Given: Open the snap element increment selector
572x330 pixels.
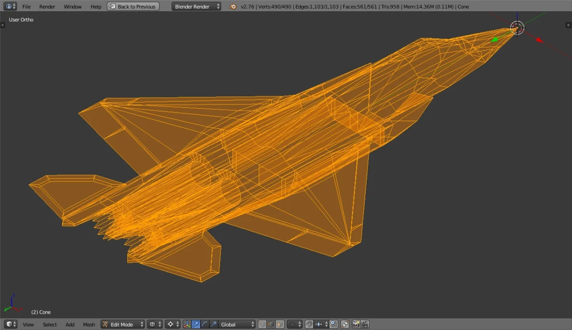Looking at the screenshot, I should pos(322,324).
